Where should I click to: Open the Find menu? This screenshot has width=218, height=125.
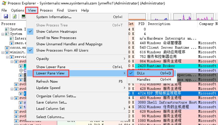tap(60, 10)
